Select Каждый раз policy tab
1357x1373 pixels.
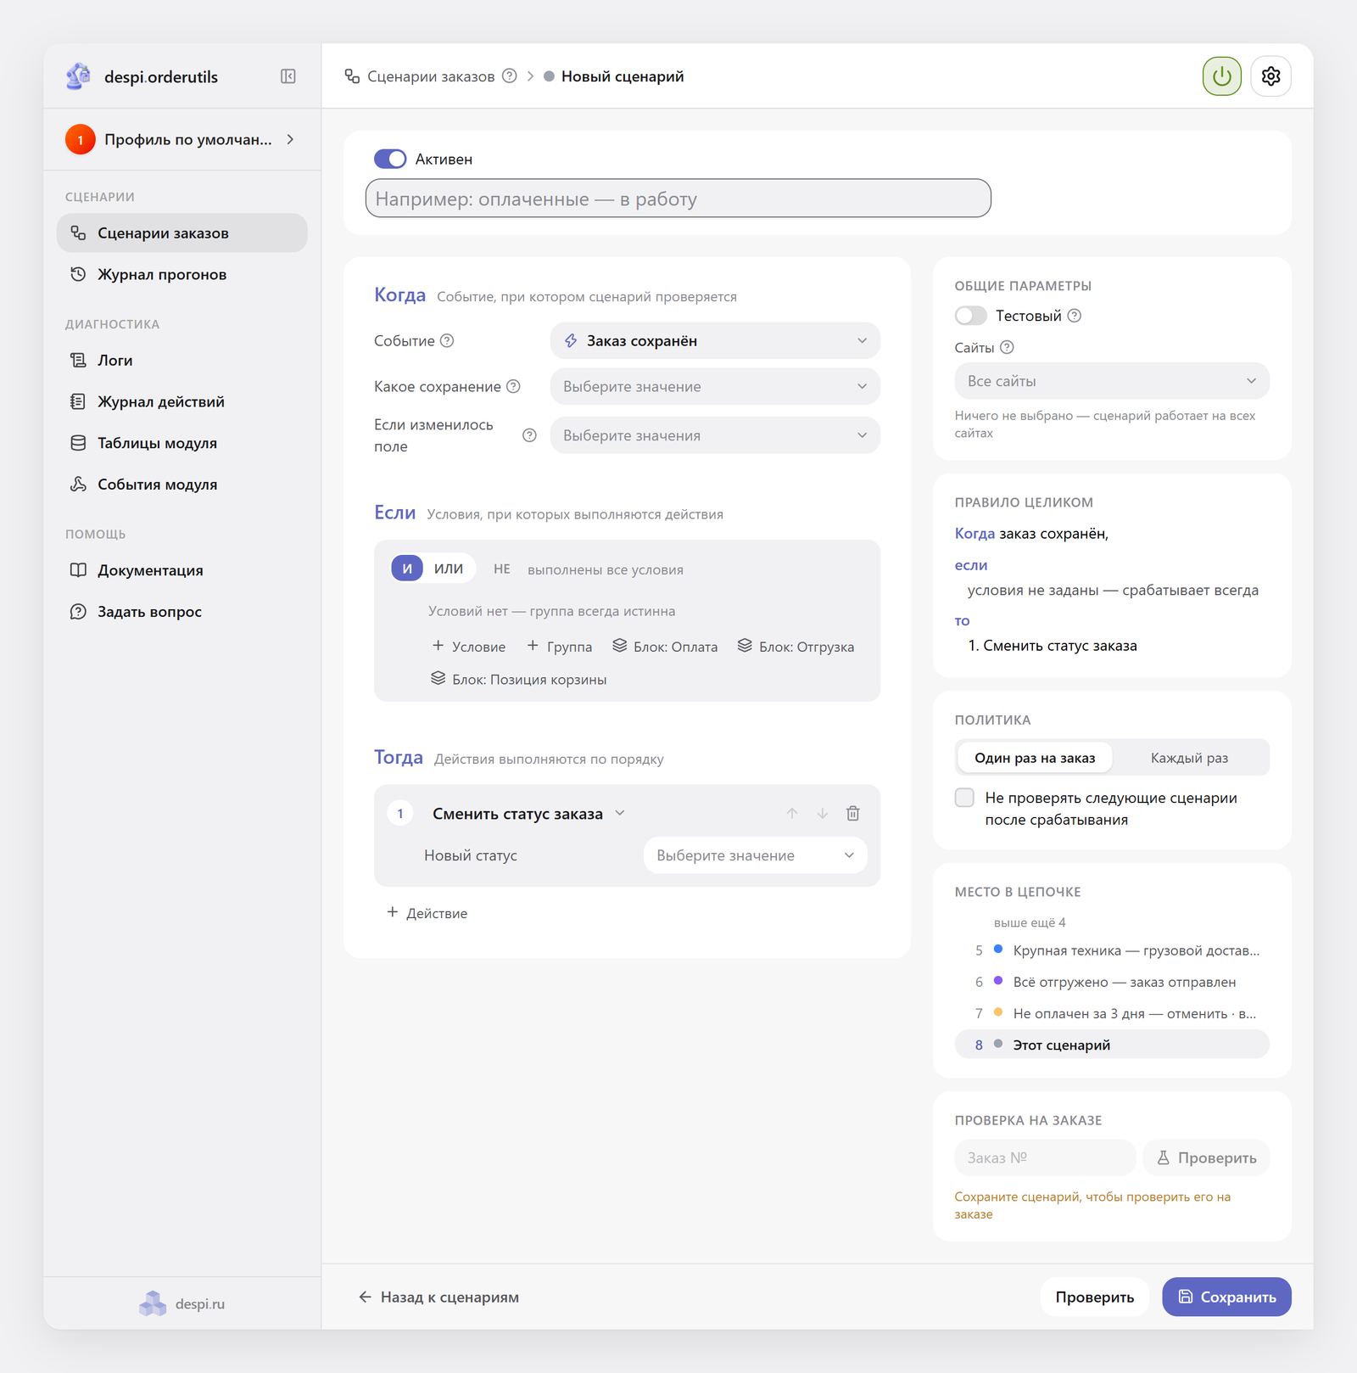pos(1189,758)
